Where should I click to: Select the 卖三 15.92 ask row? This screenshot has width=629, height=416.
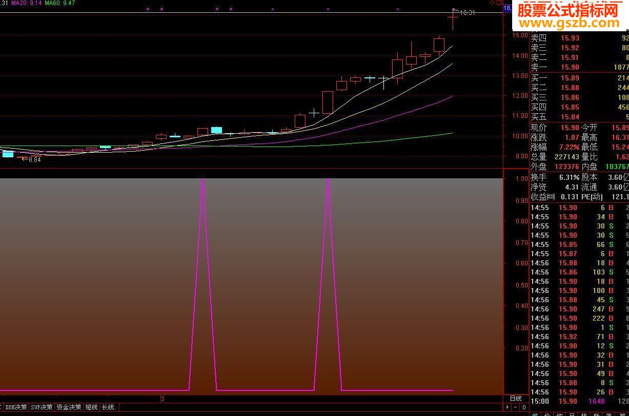click(579, 48)
